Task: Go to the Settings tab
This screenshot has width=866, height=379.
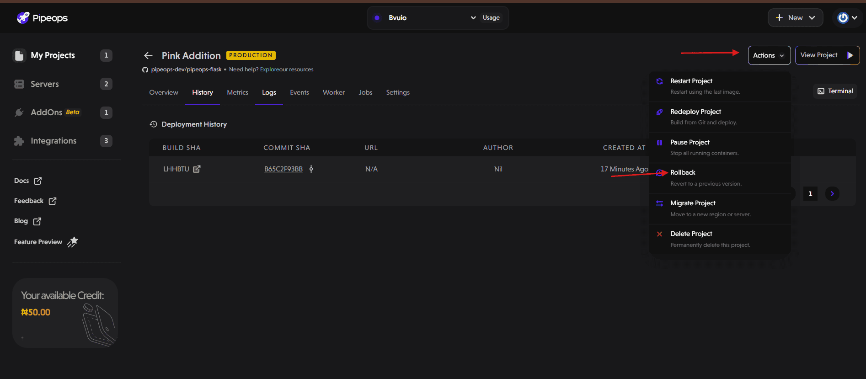Action: coord(398,92)
